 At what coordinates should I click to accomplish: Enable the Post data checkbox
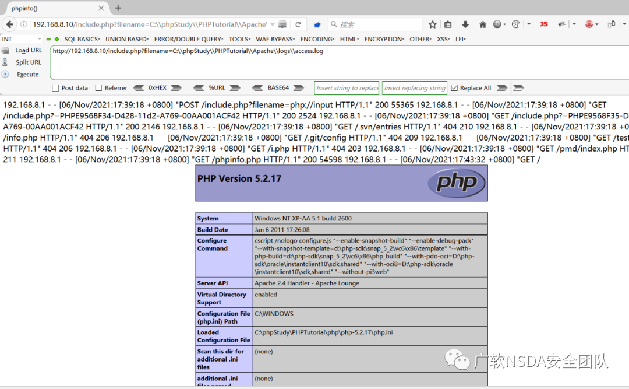[56, 88]
